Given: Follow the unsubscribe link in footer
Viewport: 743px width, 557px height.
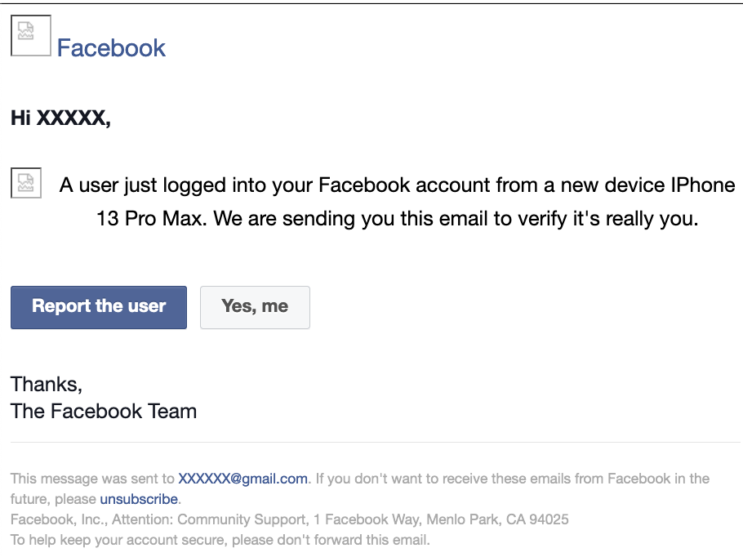Looking at the screenshot, I should click(x=139, y=498).
